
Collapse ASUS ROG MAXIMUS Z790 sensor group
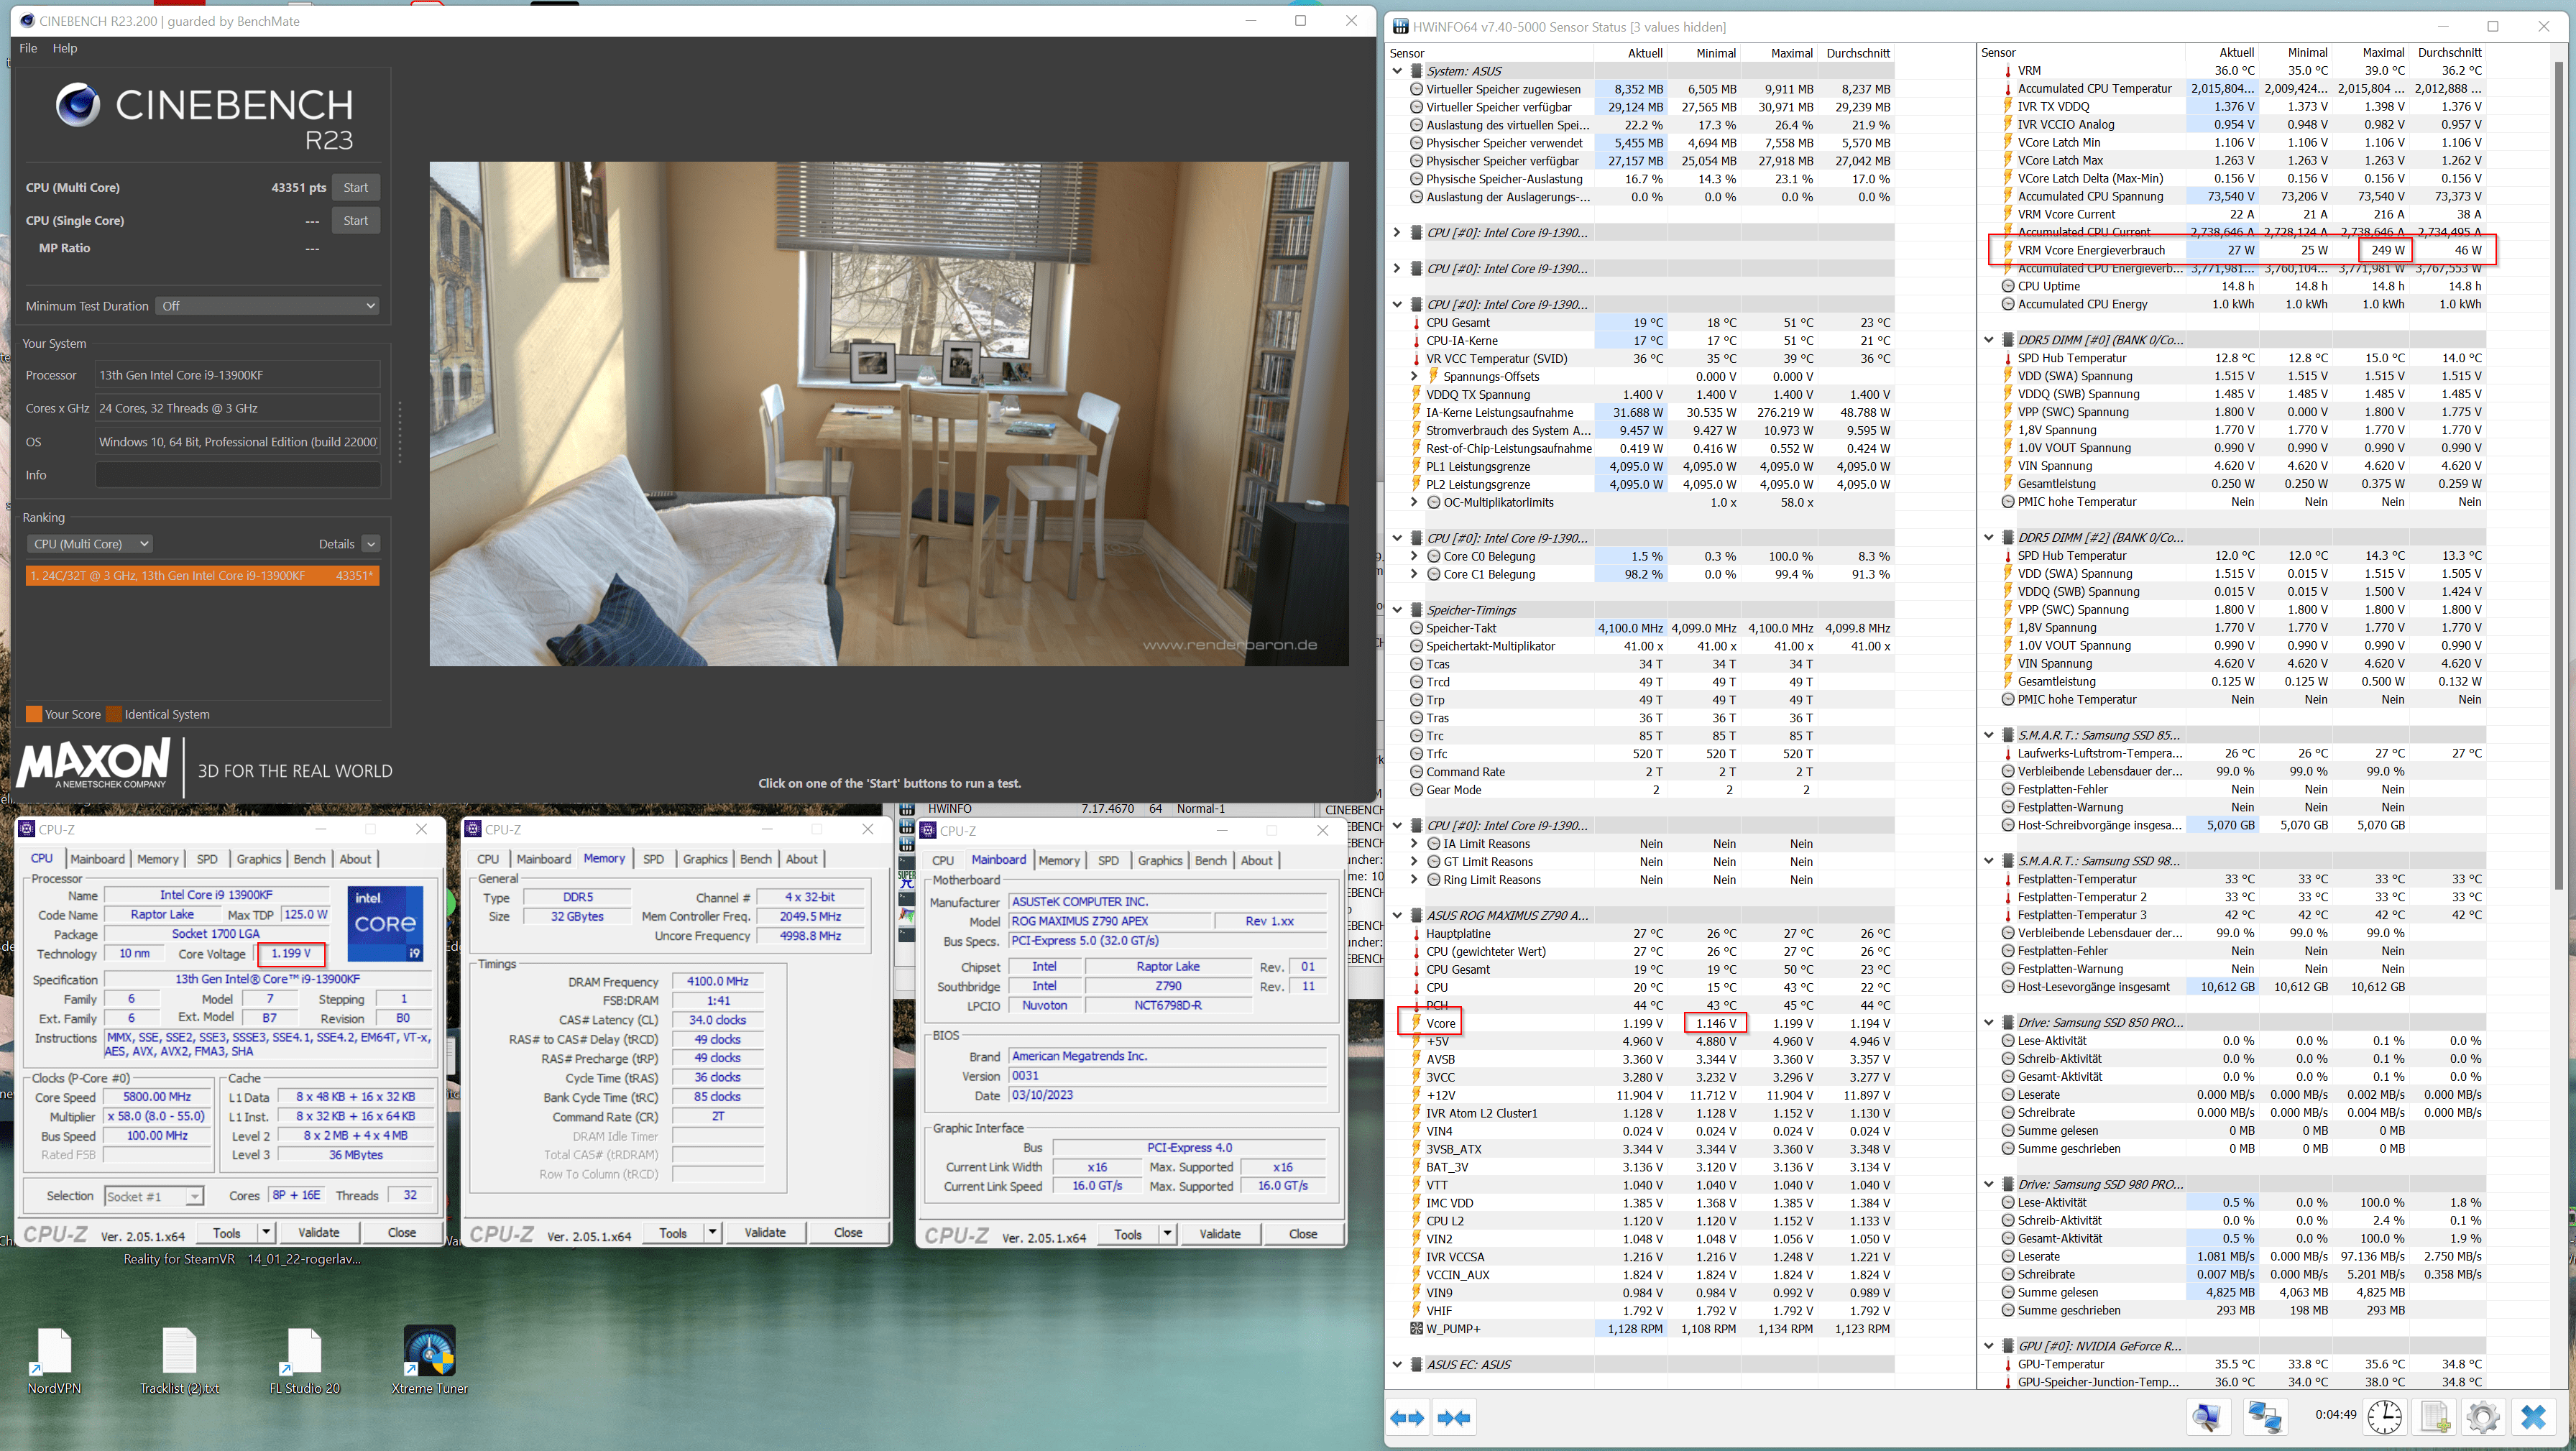pos(1397,916)
